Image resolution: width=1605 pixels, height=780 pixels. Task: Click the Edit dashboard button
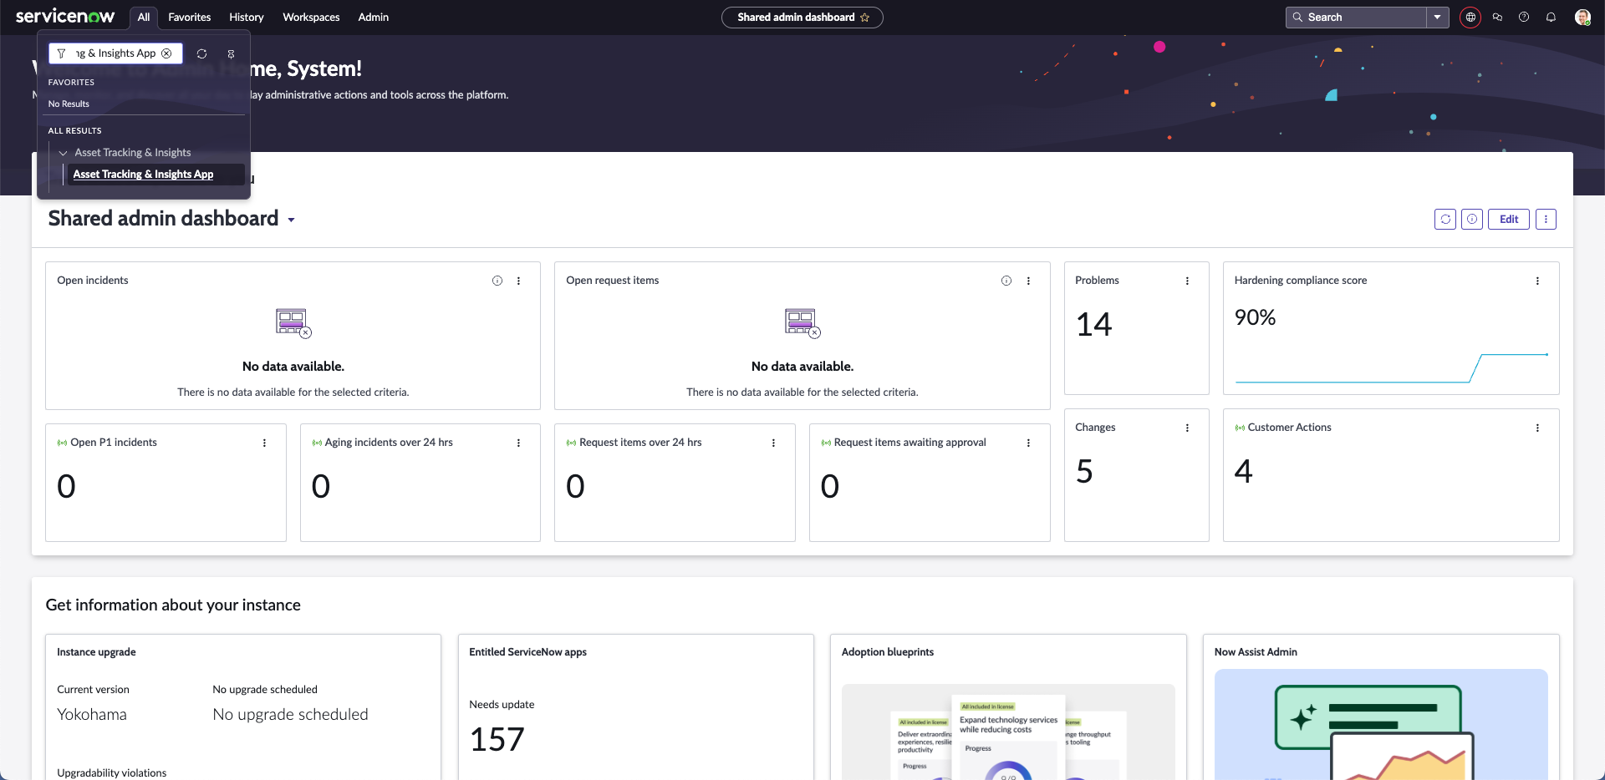click(1509, 219)
